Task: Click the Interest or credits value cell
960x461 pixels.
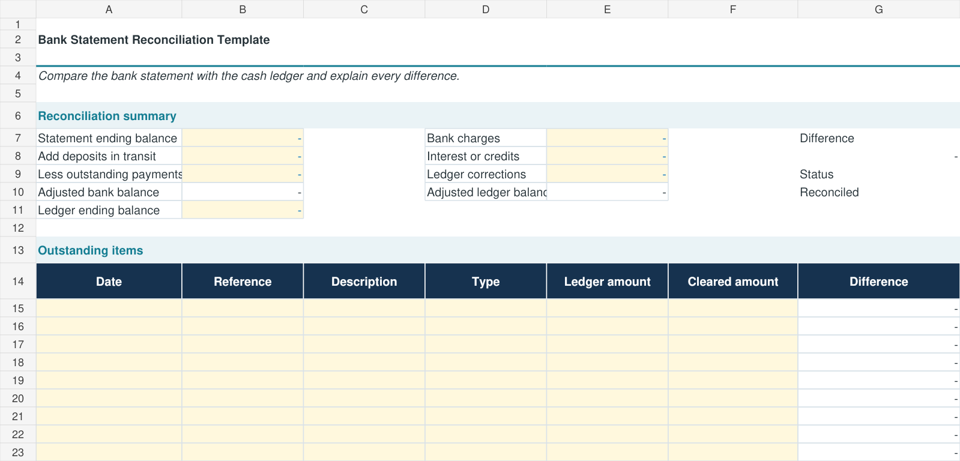Action: 607,156
